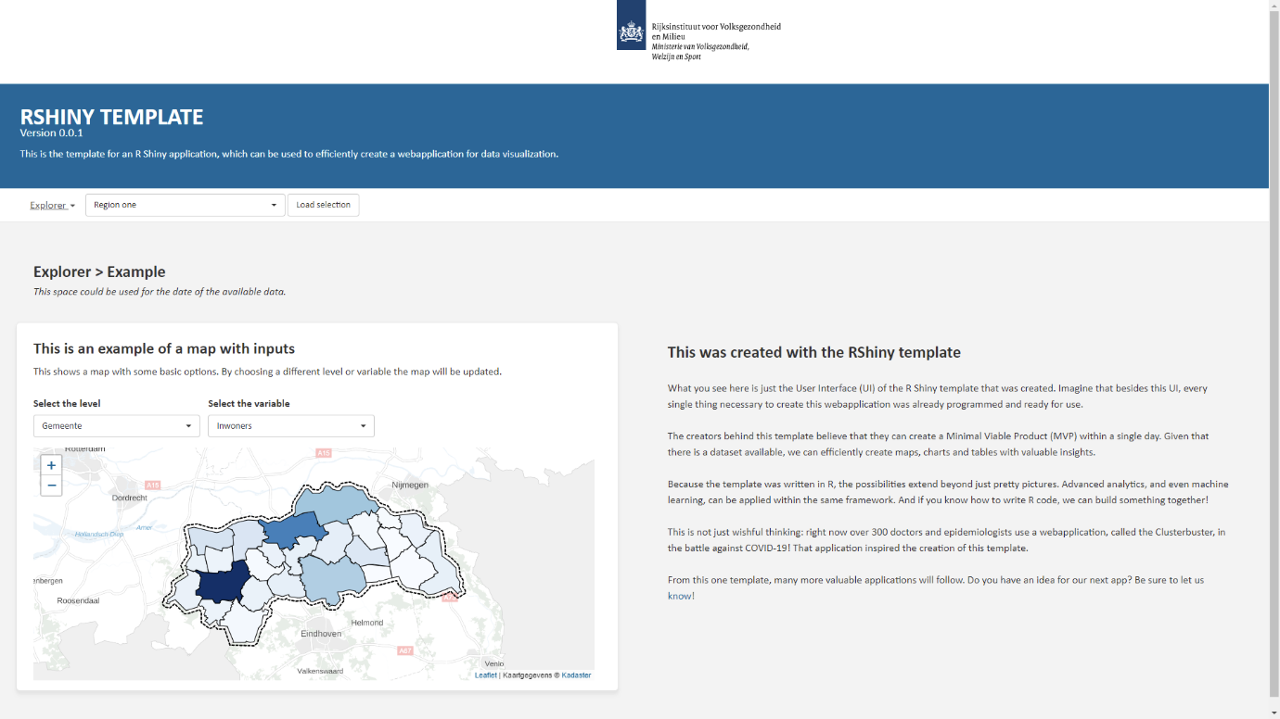1280x719 pixels.
Task: Select the darkest blue municipality on the map
Action: point(219,584)
